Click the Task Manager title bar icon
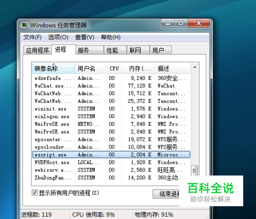Screen dimensions: 256x219 tap(24, 25)
